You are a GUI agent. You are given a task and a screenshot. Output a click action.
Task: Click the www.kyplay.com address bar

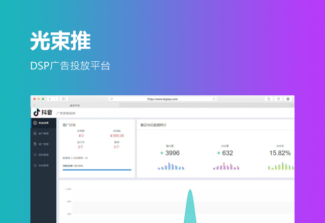point(162,99)
